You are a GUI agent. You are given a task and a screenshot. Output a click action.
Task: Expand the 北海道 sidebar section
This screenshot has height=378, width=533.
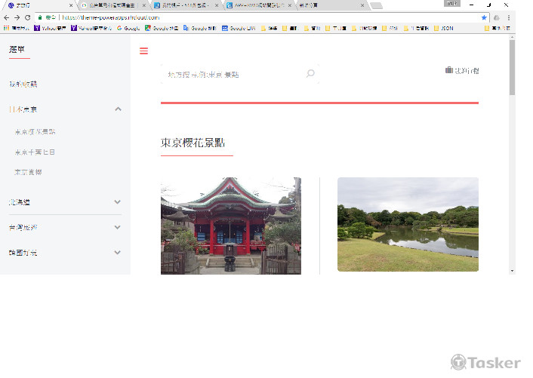tap(117, 202)
